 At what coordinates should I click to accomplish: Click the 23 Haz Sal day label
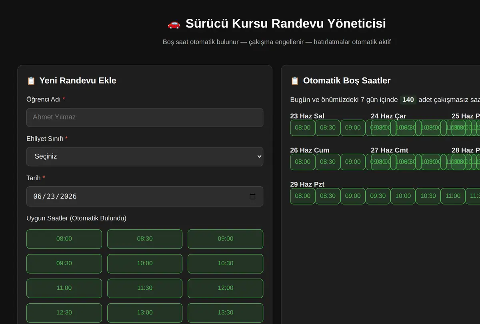pyautogui.click(x=307, y=116)
